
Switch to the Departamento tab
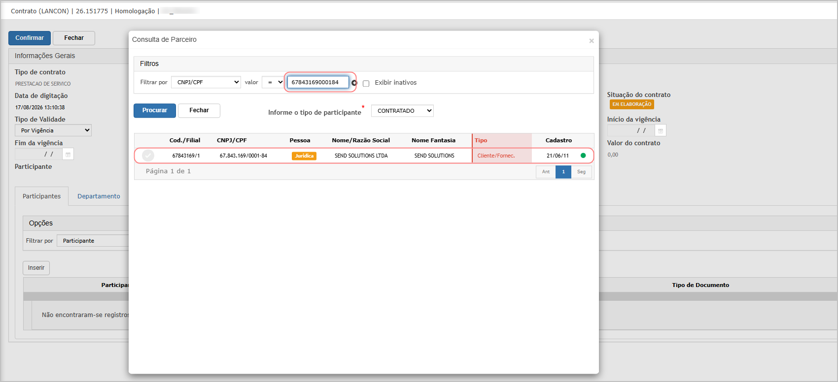(x=99, y=196)
